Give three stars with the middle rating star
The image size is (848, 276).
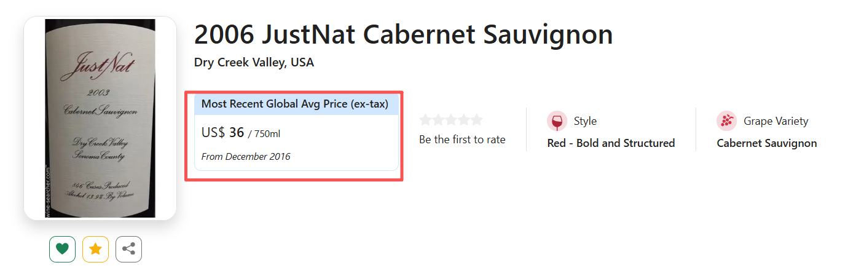click(x=451, y=120)
